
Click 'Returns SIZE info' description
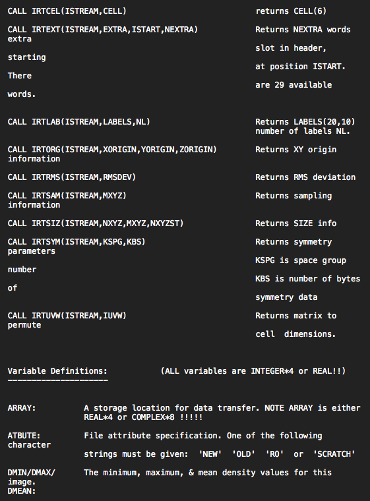pyautogui.click(x=296, y=223)
